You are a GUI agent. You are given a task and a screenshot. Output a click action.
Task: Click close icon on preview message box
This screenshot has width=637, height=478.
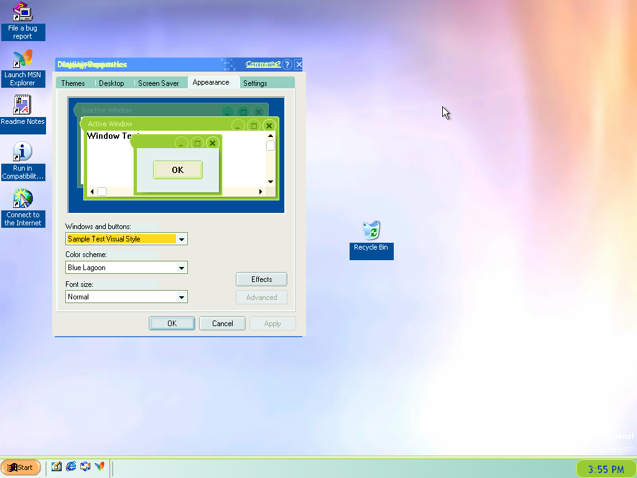tap(213, 143)
